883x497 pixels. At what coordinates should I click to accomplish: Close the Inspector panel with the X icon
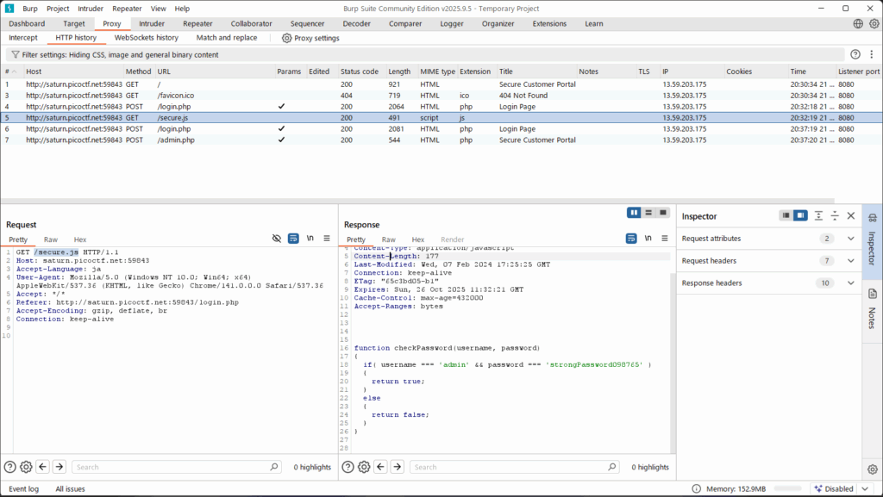[x=851, y=215]
